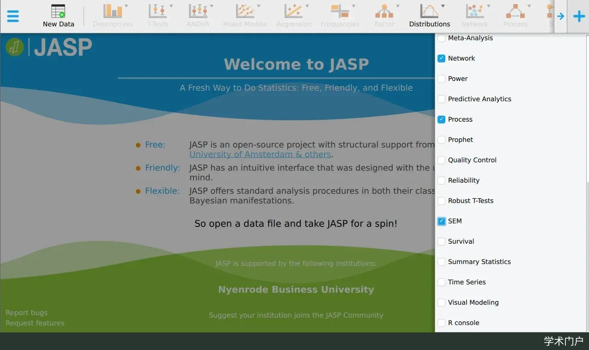Uncheck the Process module checkbox
The height and width of the screenshot is (350, 589).
[x=441, y=119]
